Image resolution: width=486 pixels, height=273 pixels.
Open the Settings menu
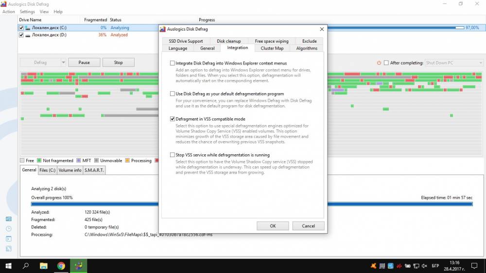27,12
